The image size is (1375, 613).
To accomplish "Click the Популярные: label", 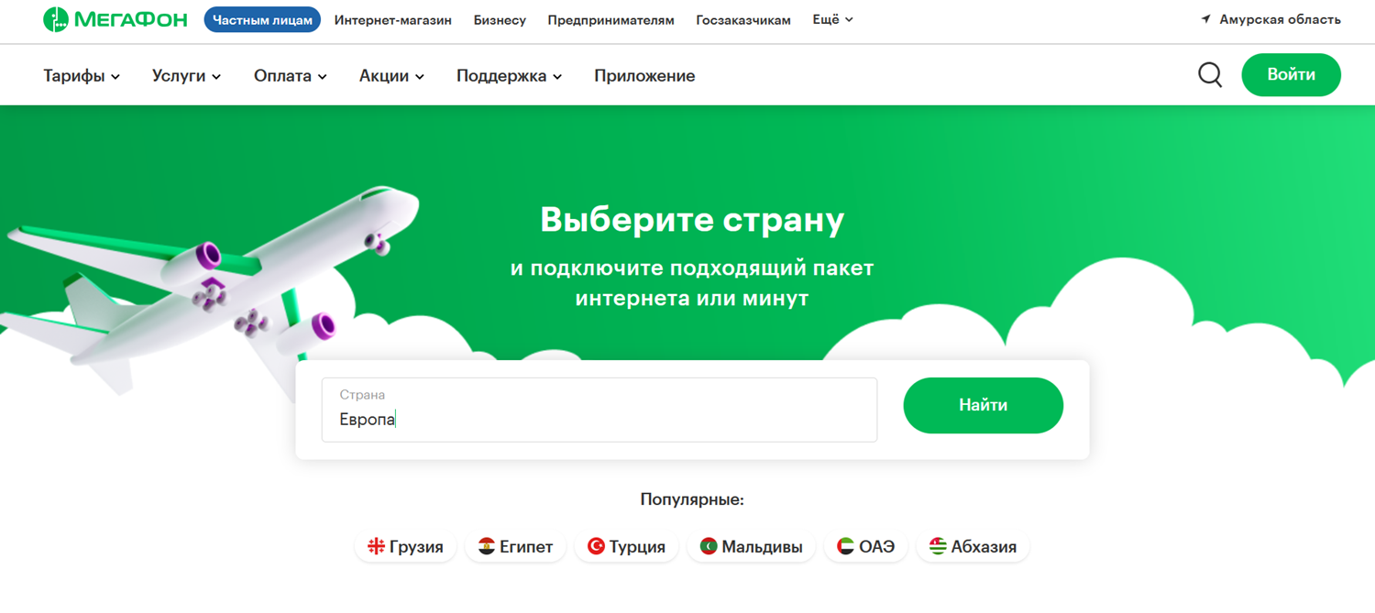I will tap(692, 500).
